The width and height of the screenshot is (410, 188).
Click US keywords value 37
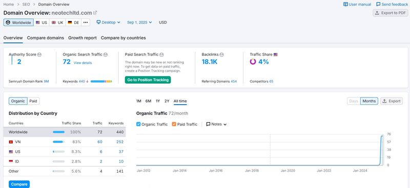click(x=121, y=152)
